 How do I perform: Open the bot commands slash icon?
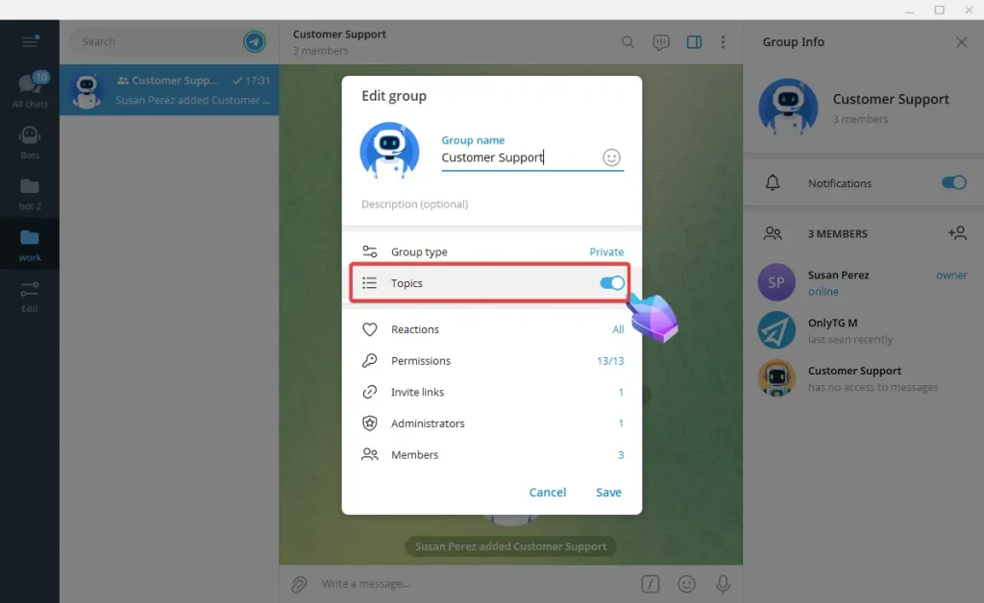coord(651,583)
